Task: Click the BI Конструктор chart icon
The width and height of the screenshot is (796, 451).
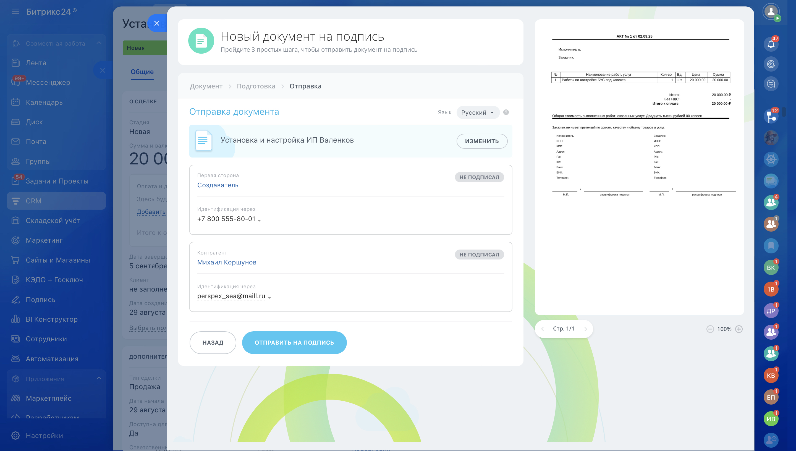Action: pos(15,319)
